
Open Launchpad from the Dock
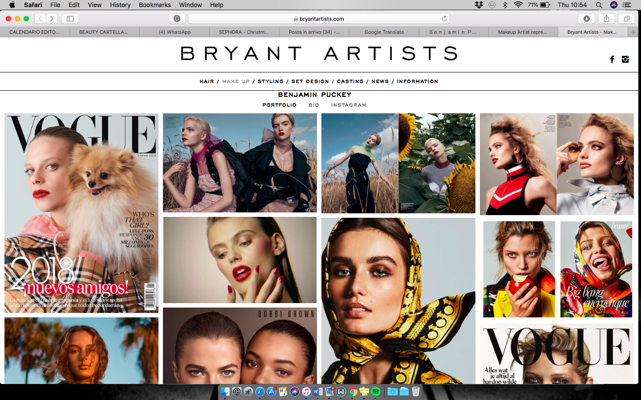click(x=248, y=392)
